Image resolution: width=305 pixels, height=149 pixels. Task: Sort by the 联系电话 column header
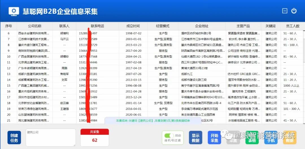[97, 26]
